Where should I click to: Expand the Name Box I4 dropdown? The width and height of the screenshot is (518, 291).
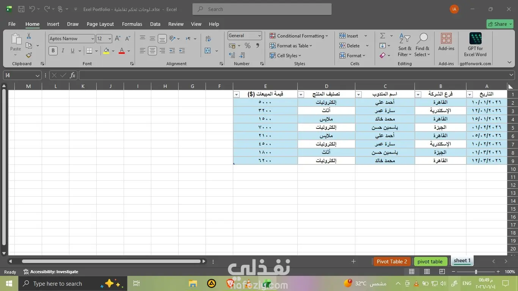coord(38,75)
